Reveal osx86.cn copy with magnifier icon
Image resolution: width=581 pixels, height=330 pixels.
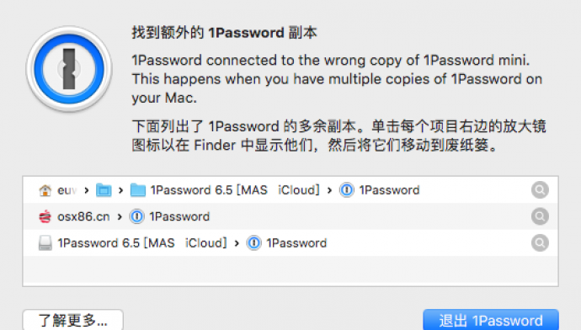tap(540, 216)
